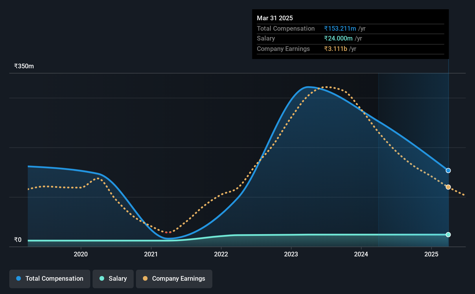Click the blue dot in Total Compensation legend
This screenshot has height=294, width=475.
19,278
